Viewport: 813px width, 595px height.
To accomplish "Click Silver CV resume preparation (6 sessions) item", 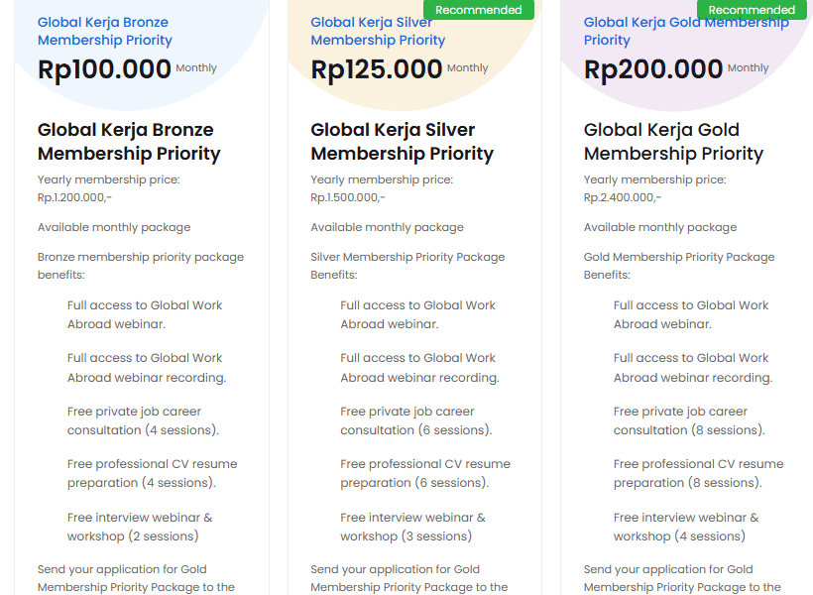I will pos(424,473).
